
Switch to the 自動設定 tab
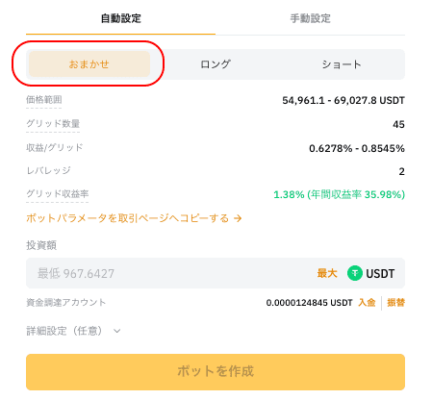click(120, 18)
